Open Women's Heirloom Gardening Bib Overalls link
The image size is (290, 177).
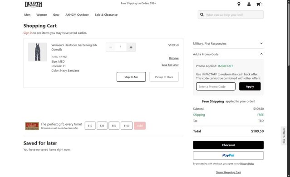pyautogui.click(x=74, y=47)
